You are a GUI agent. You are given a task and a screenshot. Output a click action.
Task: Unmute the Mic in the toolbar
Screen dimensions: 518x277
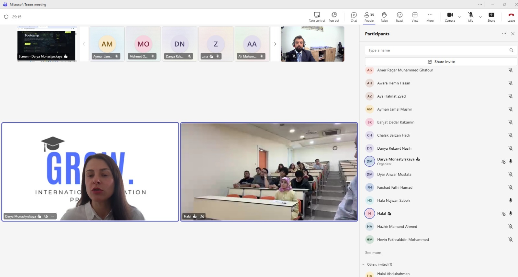pyautogui.click(x=470, y=17)
